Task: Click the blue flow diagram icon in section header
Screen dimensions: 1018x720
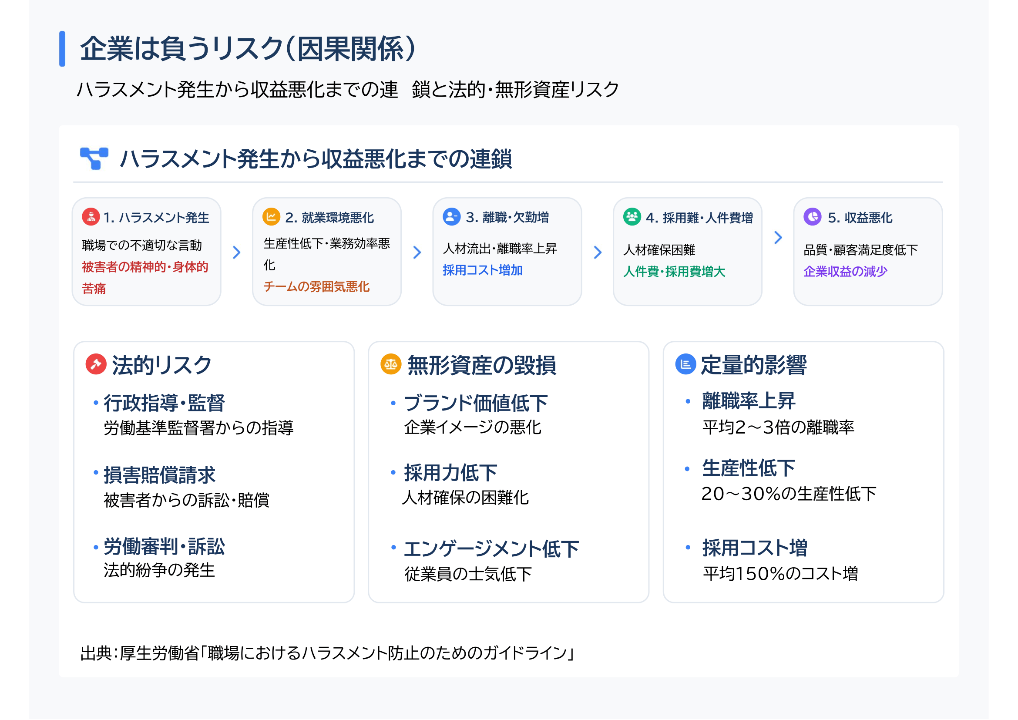Action: tap(94, 159)
